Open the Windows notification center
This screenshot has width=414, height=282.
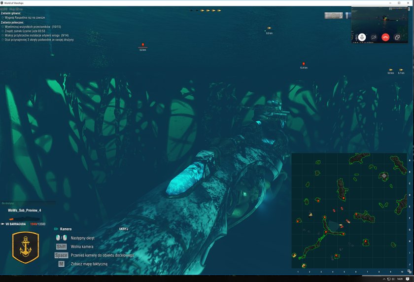coord(408,279)
